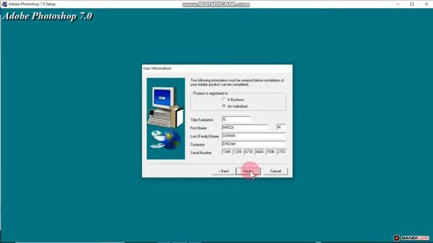Select the An Individual radio button

(224, 106)
